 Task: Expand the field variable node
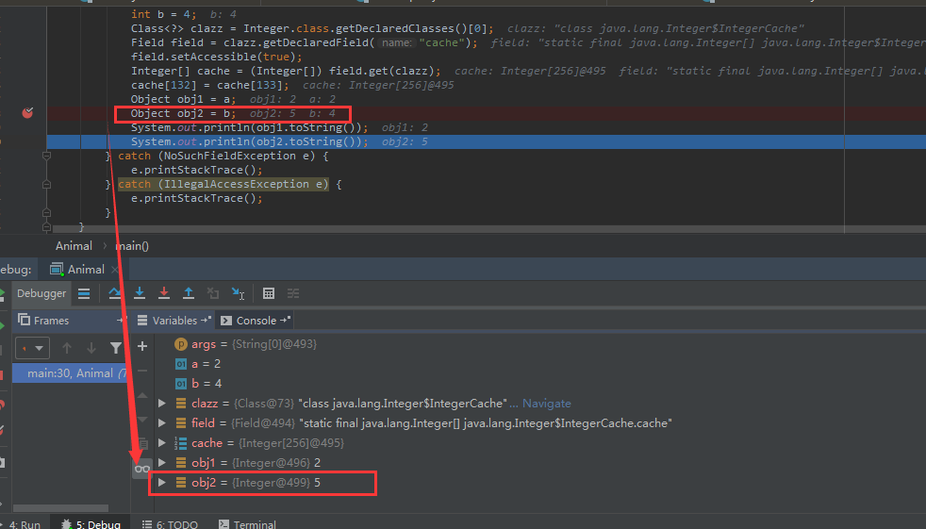coord(162,422)
